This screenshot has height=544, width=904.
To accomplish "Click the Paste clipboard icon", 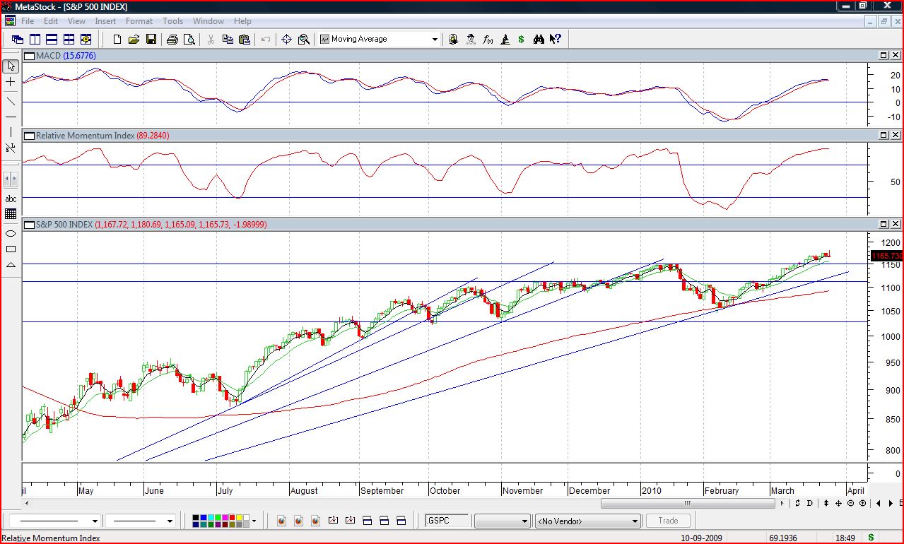I will (245, 40).
